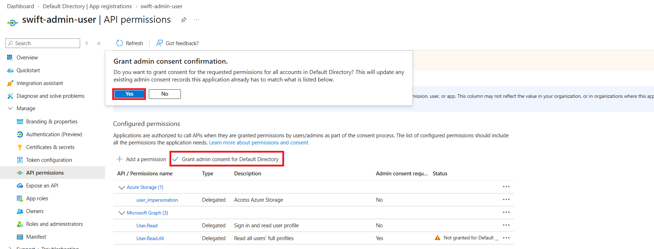Open the ellipsis menu for User.Read.All row
This screenshot has width=654, height=249.
506,238
